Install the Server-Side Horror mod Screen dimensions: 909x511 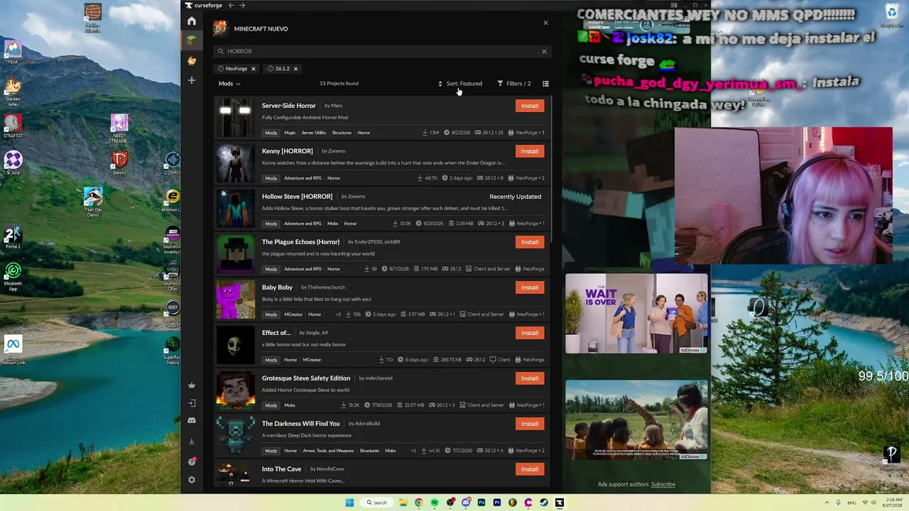[530, 106]
